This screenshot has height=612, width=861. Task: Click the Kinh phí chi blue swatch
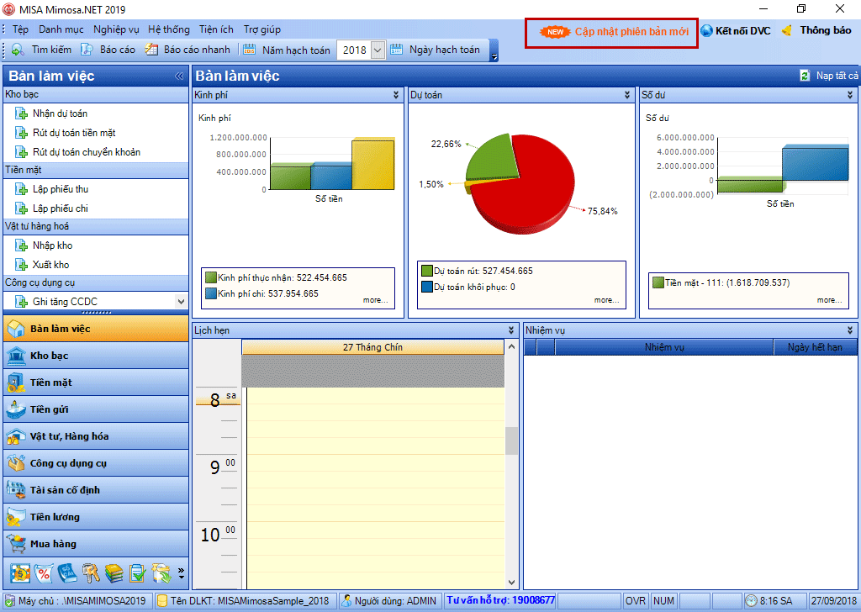(210, 293)
